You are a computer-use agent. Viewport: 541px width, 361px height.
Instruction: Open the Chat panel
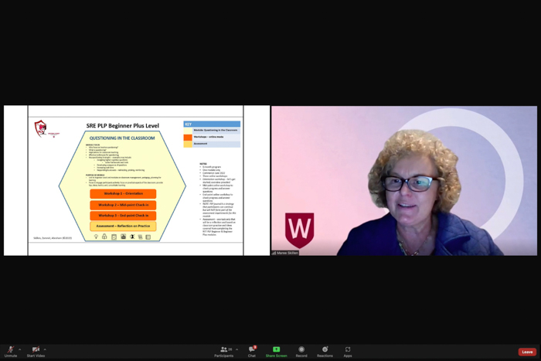[x=252, y=352]
